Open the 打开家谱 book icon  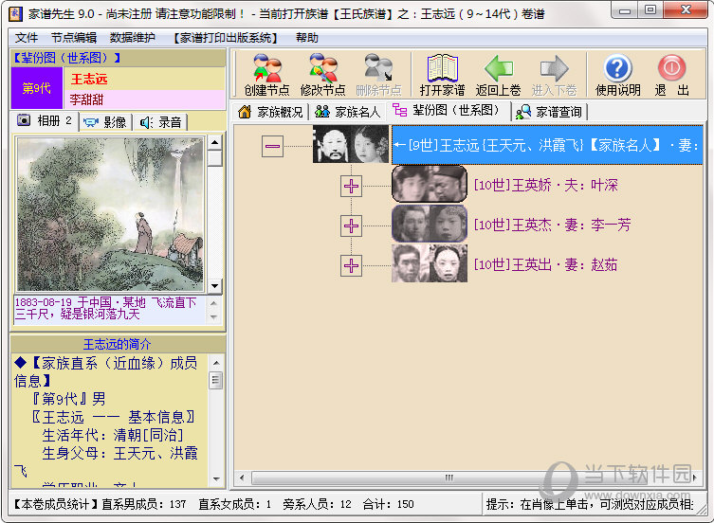(442, 75)
